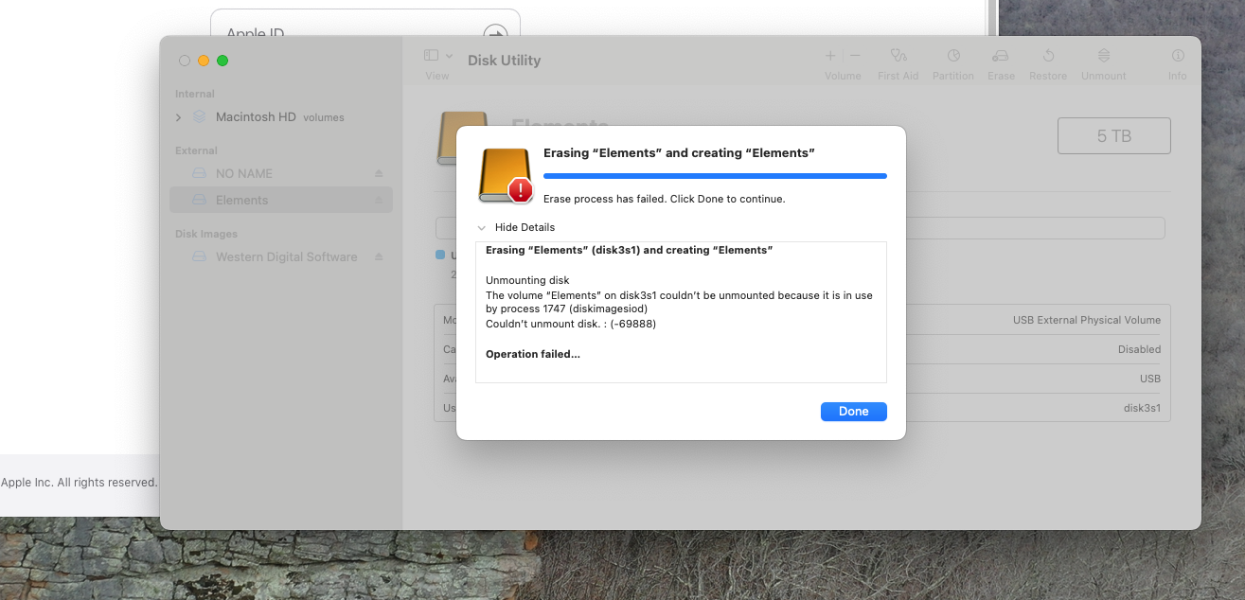1245x600 pixels.
Task: Click the Western Digital Software drive icon
Action: 199,257
